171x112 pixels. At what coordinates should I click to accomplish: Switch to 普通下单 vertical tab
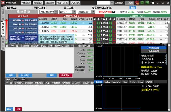pos(3,14)
